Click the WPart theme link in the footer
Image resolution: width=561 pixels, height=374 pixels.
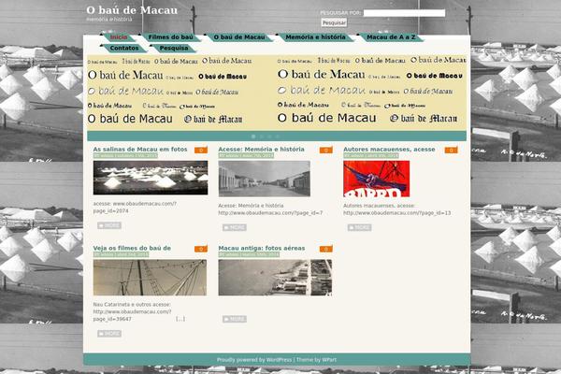coord(329,360)
